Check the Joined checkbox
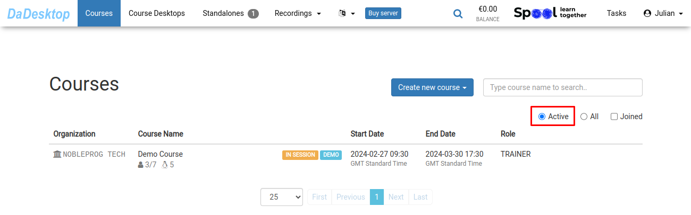The image size is (691, 215). coord(614,117)
